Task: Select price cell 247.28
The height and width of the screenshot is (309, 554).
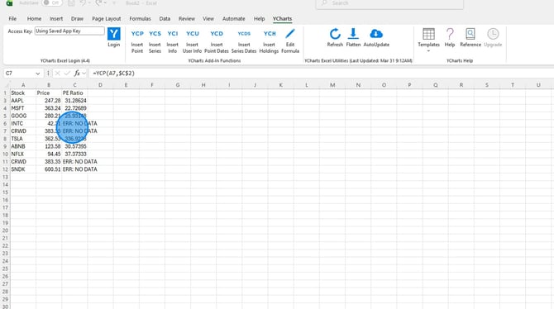Action: (x=49, y=101)
